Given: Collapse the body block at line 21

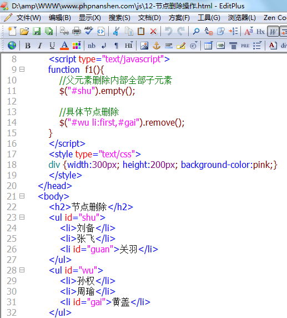Looking at the screenshot, I should point(22,196).
